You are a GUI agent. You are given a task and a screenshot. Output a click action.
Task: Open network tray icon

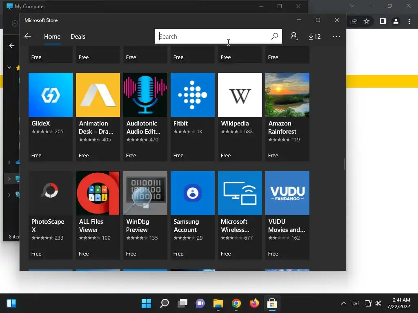[368, 303]
